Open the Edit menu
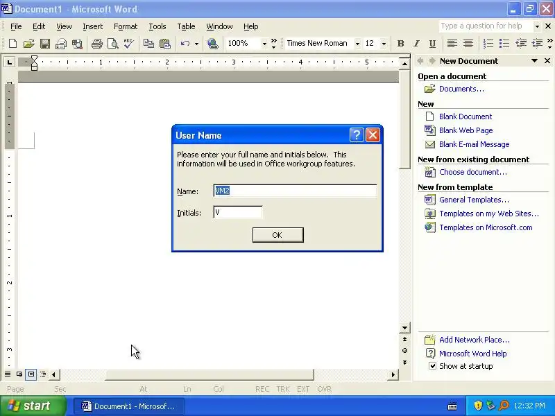This screenshot has height=416, width=555. (39, 26)
